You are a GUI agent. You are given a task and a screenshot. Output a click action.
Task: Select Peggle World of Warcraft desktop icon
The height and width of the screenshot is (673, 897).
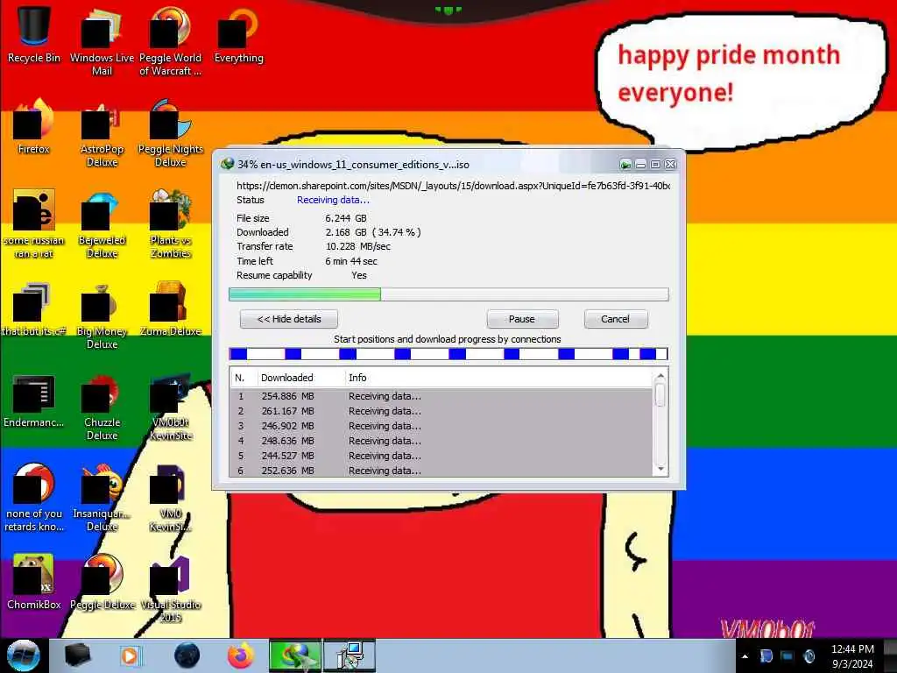point(170,41)
